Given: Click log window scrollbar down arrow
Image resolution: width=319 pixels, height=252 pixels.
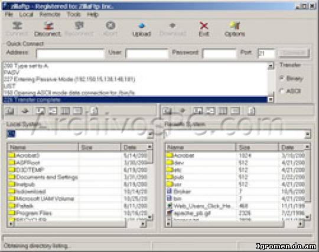Looking at the screenshot, I should 271,99.
